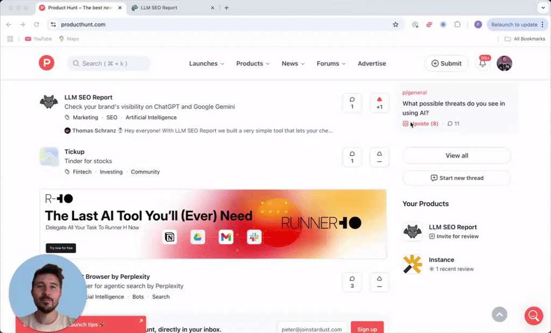Click the producthunt.com address bar
This screenshot has width=551, height=333.
coord(225,25)
